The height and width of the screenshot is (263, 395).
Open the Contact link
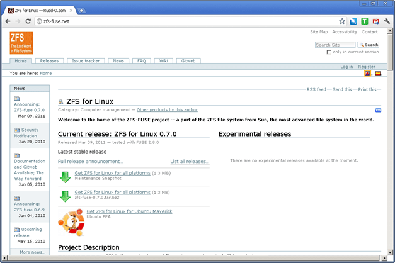(x=370, y=32)
